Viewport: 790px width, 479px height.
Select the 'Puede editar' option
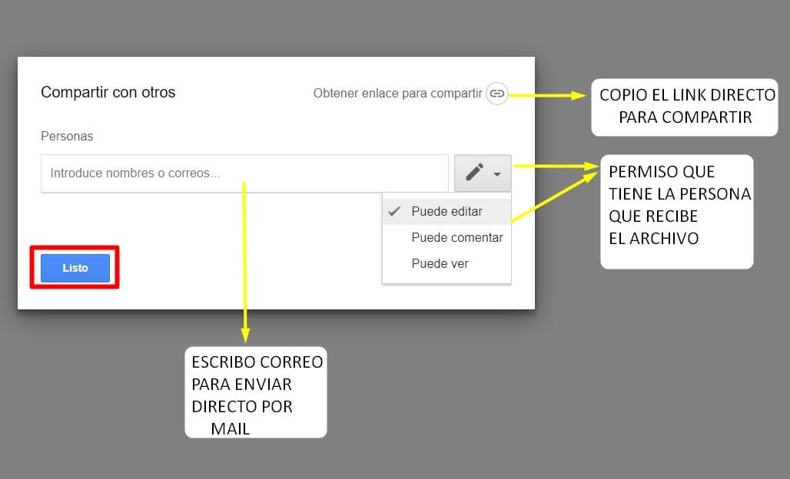tap(447, 211)
